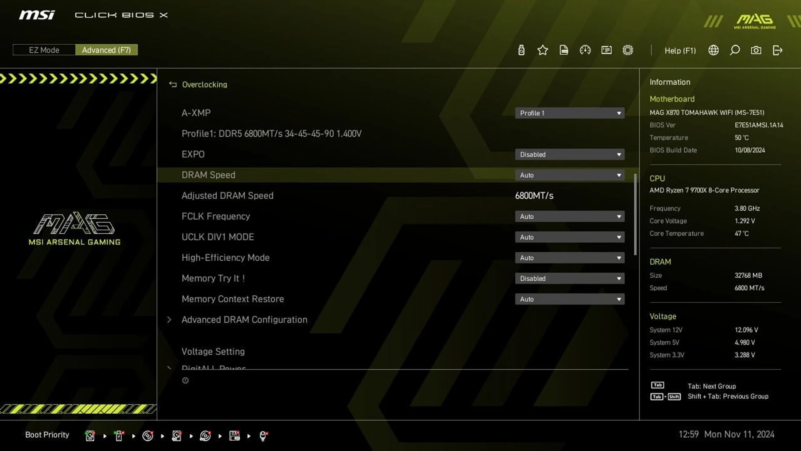Click the MSI logo at top left
The height and width of the screenshot is (451, 801).
tap(37, 15)
